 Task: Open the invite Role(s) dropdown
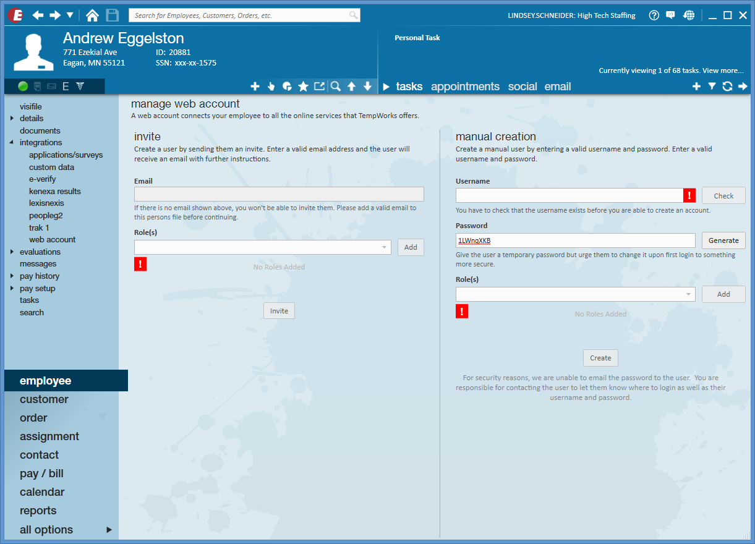pos(263,247)
